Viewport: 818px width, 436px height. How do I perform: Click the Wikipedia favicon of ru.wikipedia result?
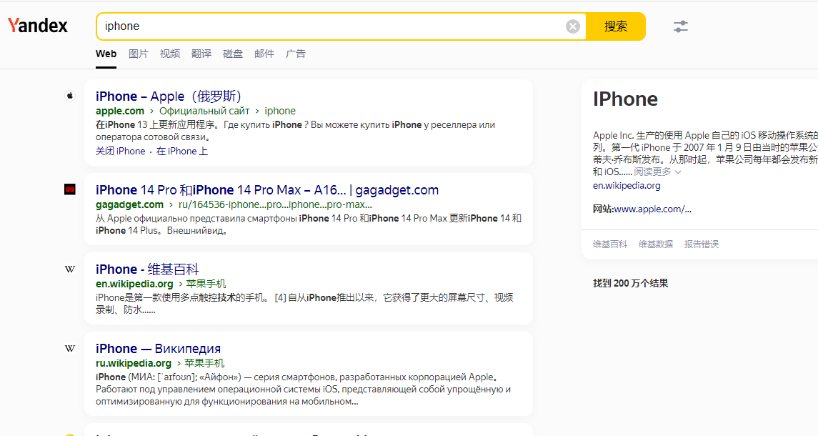click(x=70, y=348)
